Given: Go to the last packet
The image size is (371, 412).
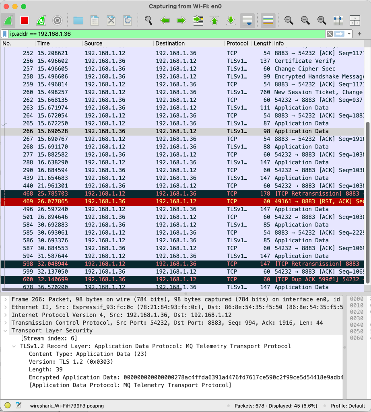Looking at the screenshot, I should (231, 20).
